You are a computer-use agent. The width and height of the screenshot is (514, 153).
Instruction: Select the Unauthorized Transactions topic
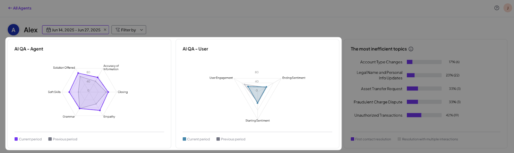[378, 115]
